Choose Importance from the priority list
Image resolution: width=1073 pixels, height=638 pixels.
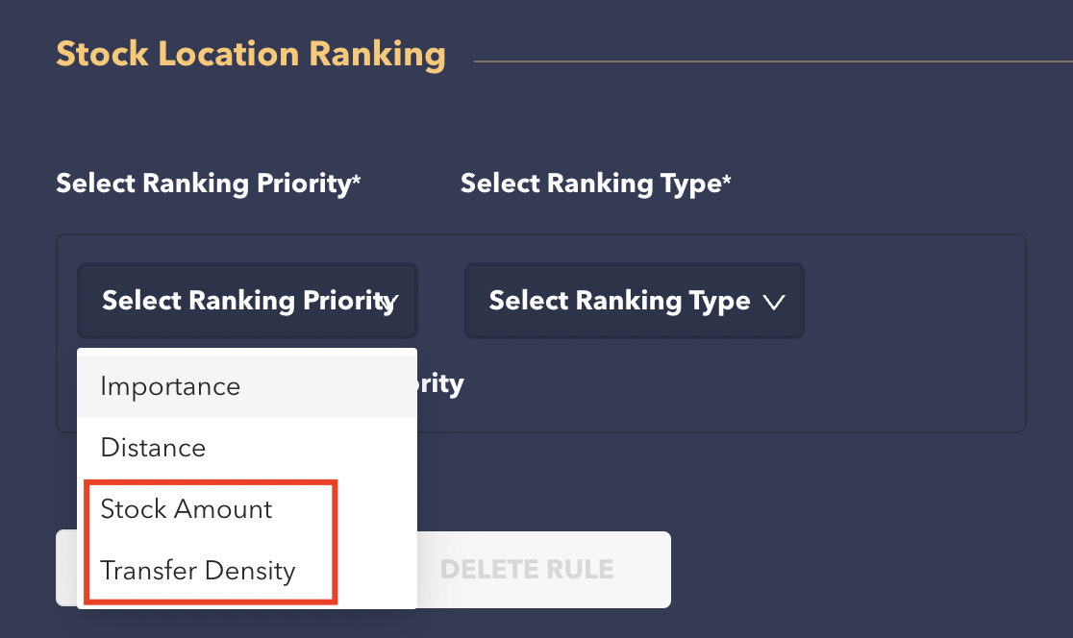170,386
